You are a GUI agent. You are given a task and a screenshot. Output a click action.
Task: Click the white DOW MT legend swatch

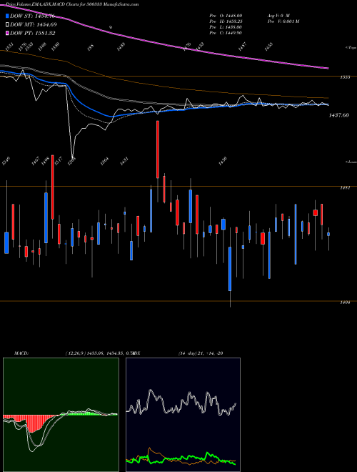pos(8,25)
